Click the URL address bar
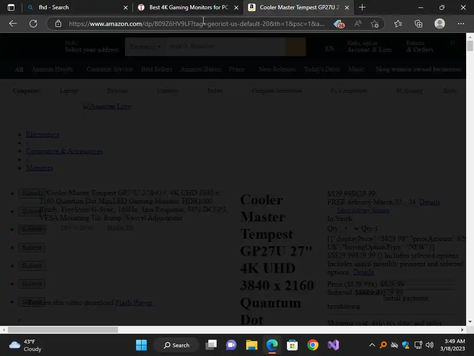474x356 pixels. [196, 24]
